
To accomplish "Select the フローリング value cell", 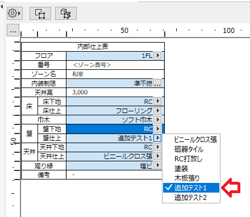I will 110,110.
